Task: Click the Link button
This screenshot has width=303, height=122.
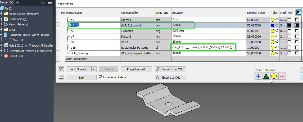Action: tap(82, 77)
